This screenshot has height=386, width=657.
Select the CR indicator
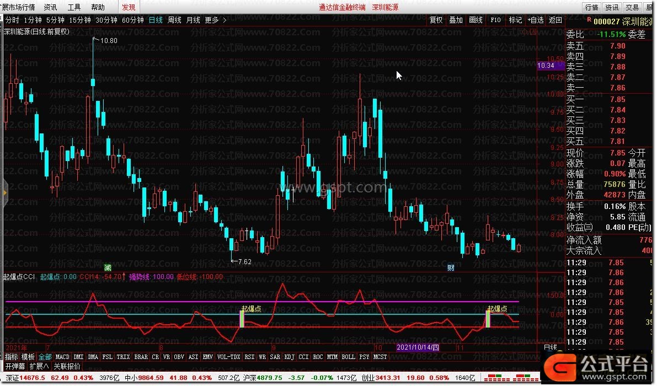pyautogui.click(x=156, y=357)
